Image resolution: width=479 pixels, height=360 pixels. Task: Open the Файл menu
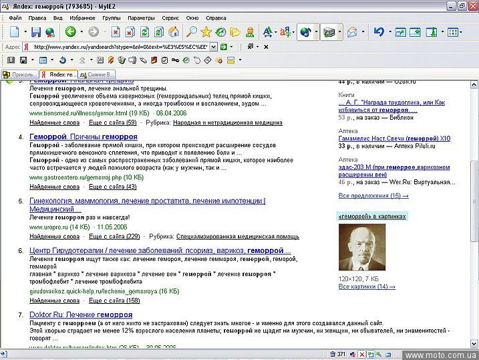(x=15, y=18)
